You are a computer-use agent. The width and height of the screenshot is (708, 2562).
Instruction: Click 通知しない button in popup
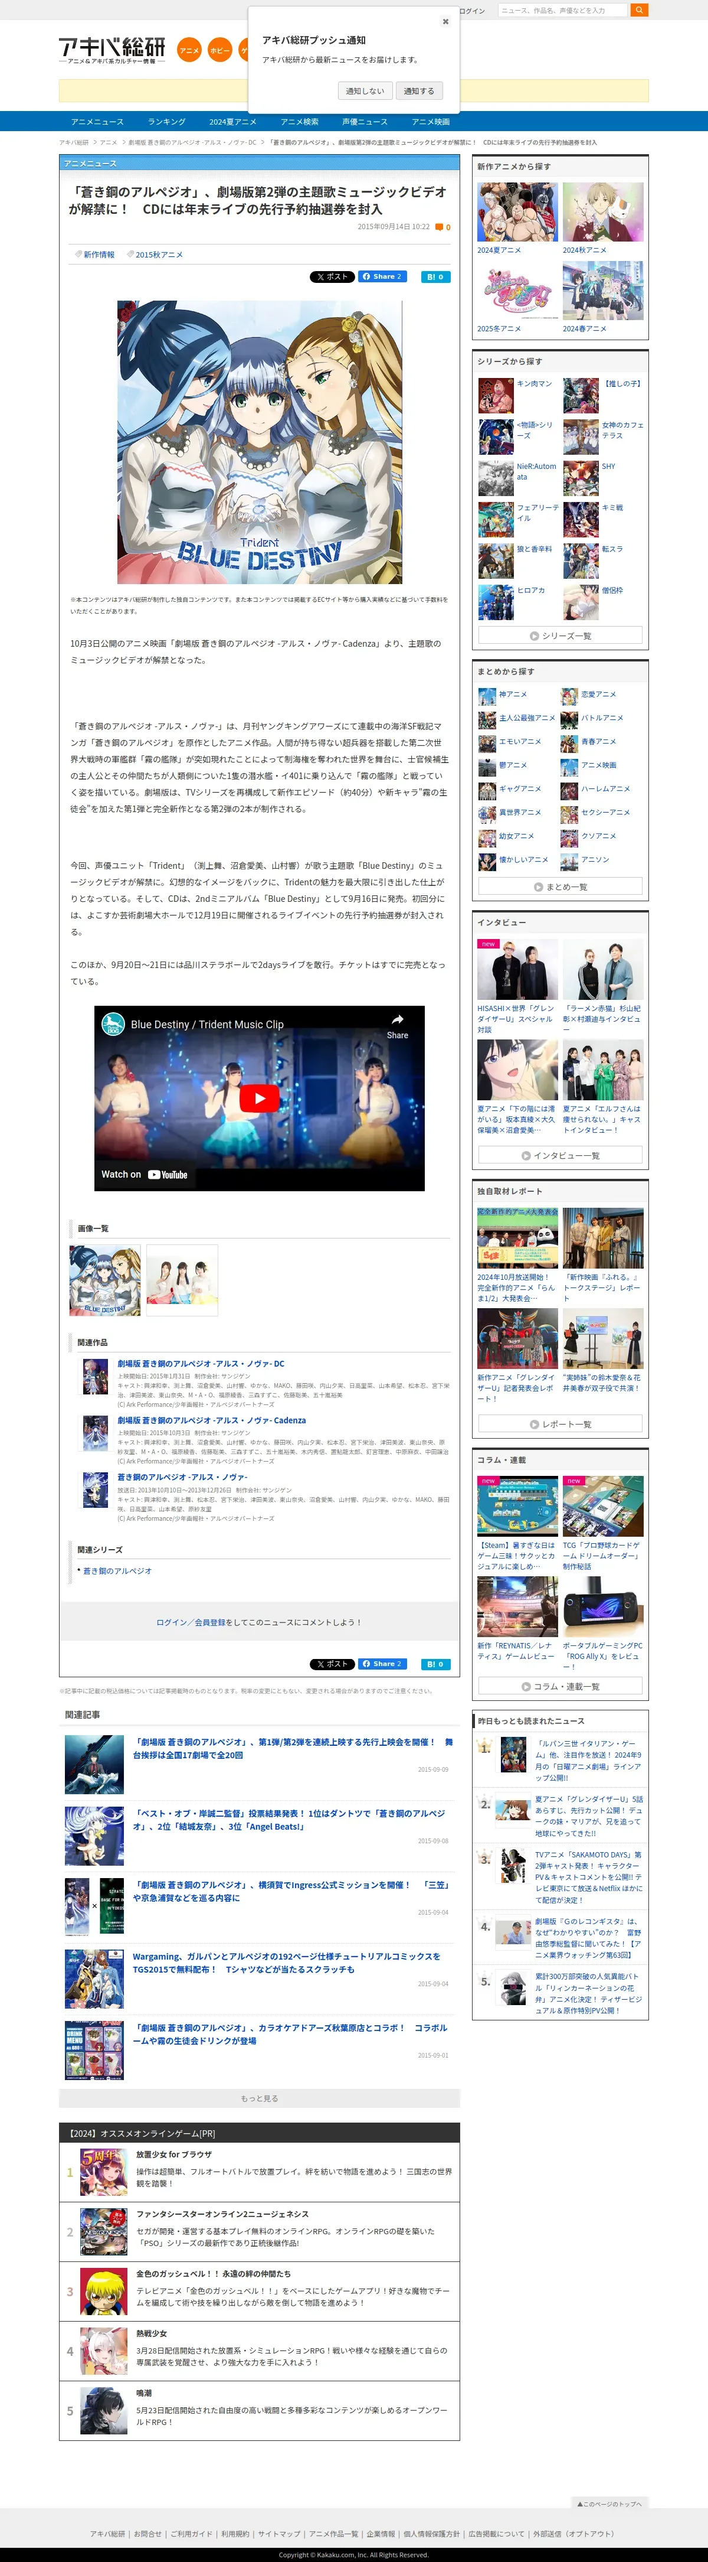point(365,90)
